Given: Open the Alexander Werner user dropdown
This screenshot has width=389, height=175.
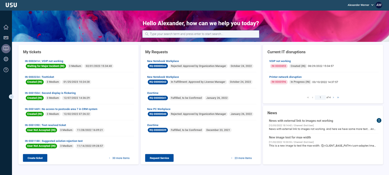Looking at the screenshot, I should pyautogui.click(x=360, y=5).
